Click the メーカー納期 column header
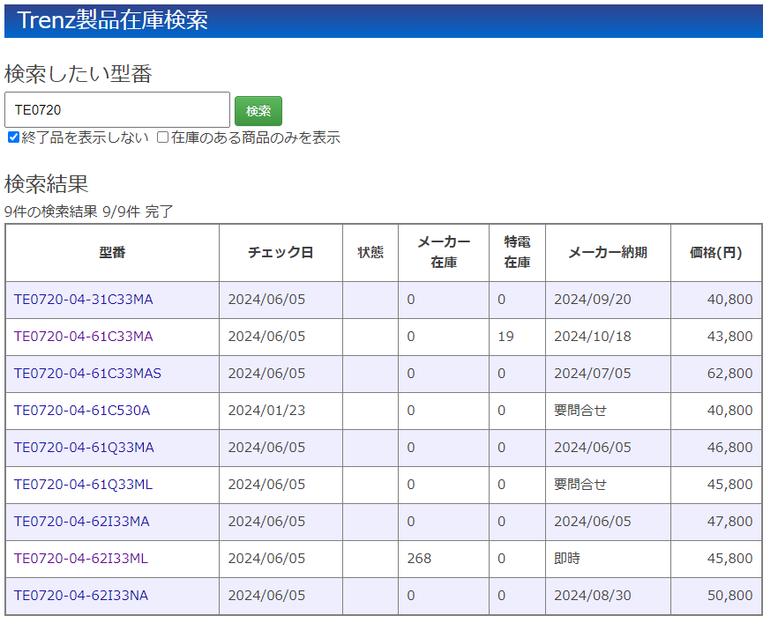778x623 pixels. pos(607,253)
